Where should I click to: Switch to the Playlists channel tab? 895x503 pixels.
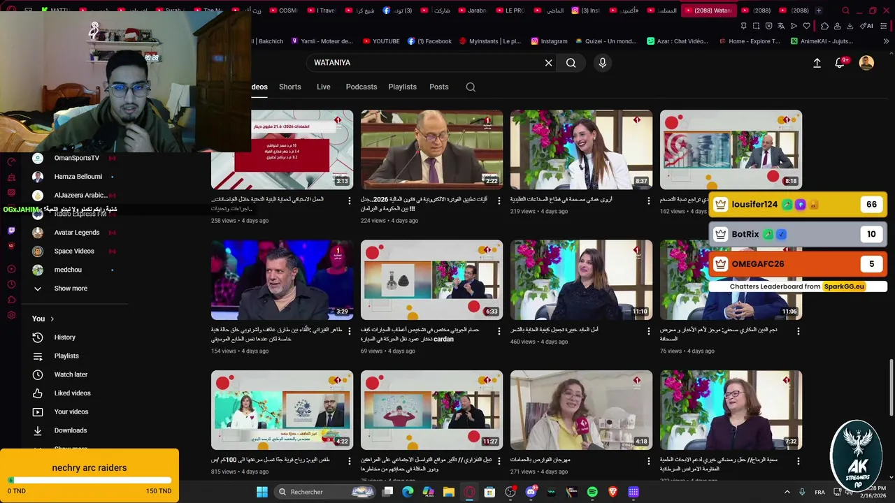coord(402,87)
